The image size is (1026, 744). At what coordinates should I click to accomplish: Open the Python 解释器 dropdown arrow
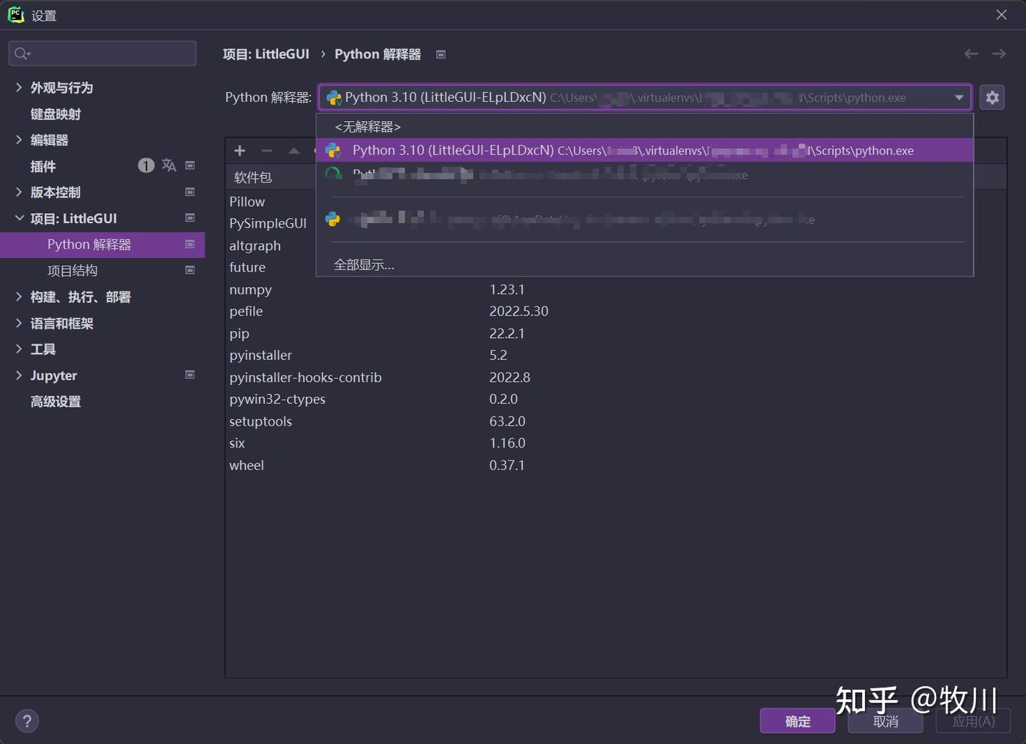click(959, 97)
